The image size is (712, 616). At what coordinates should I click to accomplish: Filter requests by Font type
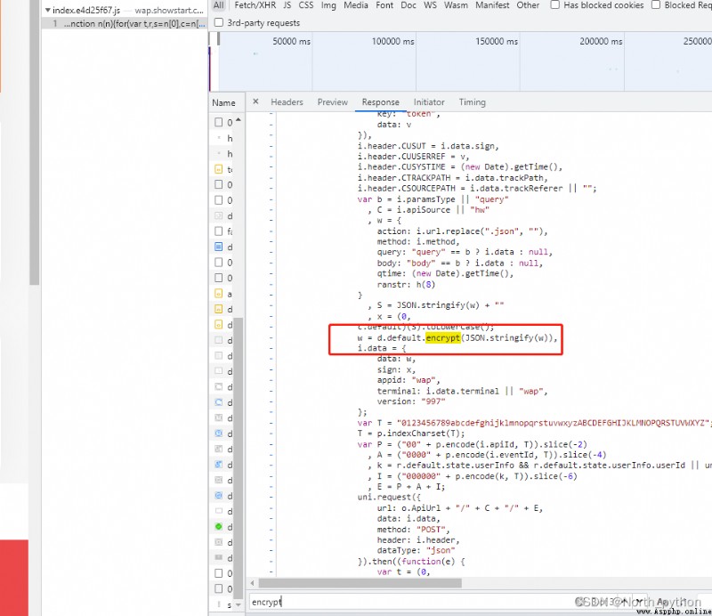click(384, 5)
